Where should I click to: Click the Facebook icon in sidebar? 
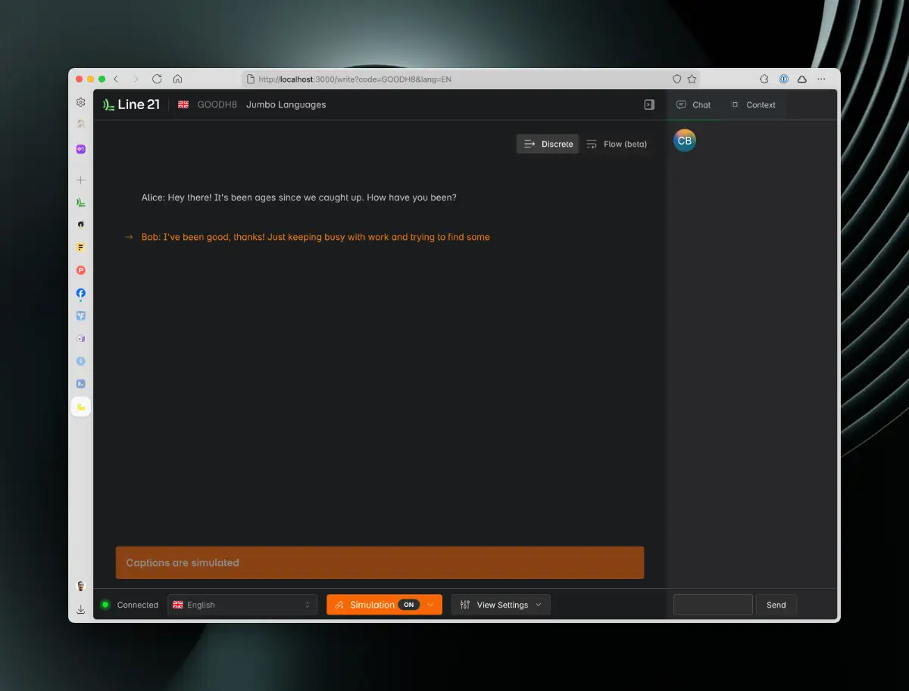(x=81, y=293)
